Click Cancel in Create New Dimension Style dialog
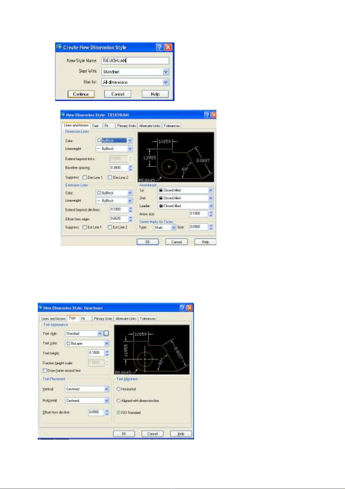Image resolution: width=345 pixels, height=489 pixels. pyautogui.click(x=118, y=94)
